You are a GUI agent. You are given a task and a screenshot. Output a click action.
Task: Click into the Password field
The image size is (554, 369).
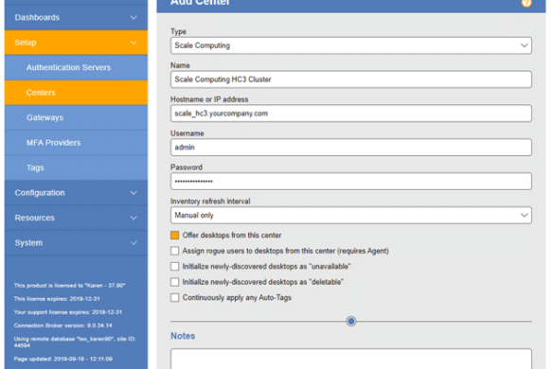(350, 181)
